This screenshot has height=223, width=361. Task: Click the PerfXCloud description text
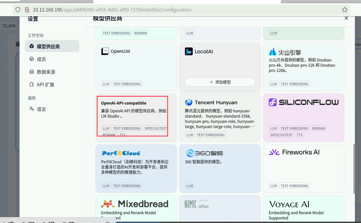(x=135, y=167)
